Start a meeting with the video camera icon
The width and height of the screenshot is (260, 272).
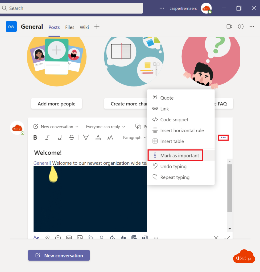click(x=229, y=27)
